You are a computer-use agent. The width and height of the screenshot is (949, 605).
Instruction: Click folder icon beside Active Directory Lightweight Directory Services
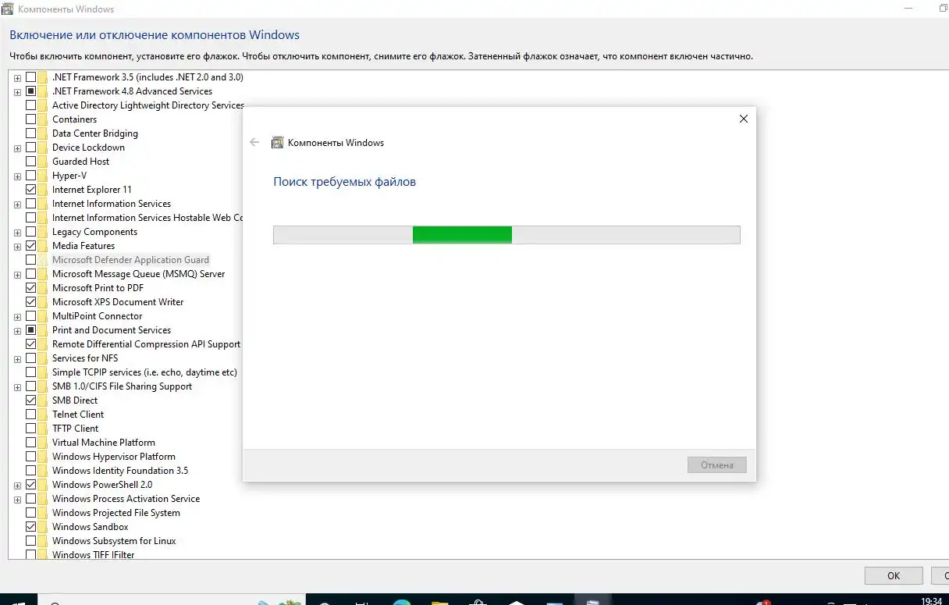(44, 105)
